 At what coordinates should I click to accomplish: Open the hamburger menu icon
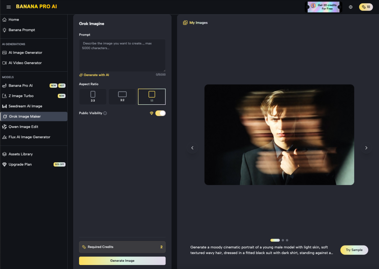pyautogui.click(x=8, y=7)
